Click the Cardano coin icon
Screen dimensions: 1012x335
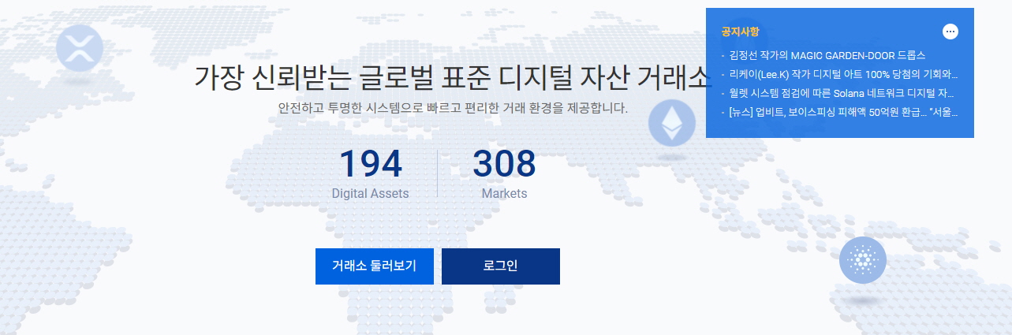coord(863,259)
